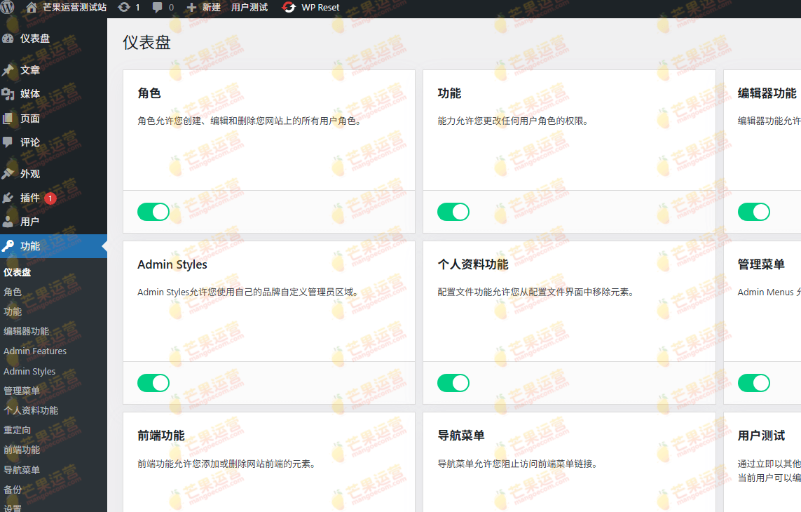
Task: Click the 文章 pushpin icon
Action: click(x=8, y=70)
